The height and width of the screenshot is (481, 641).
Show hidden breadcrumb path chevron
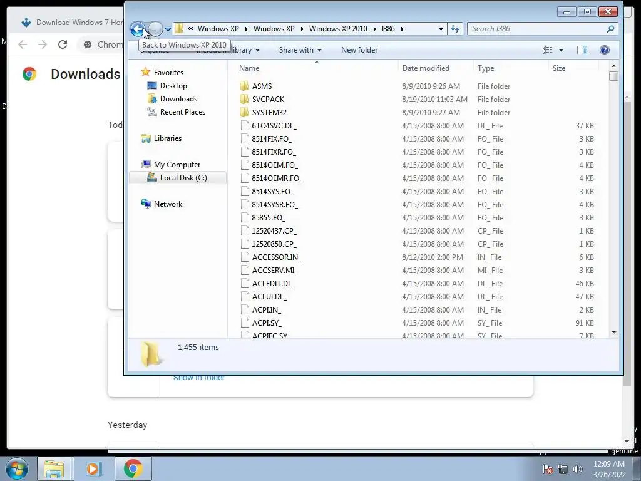(x=190, y=29)
